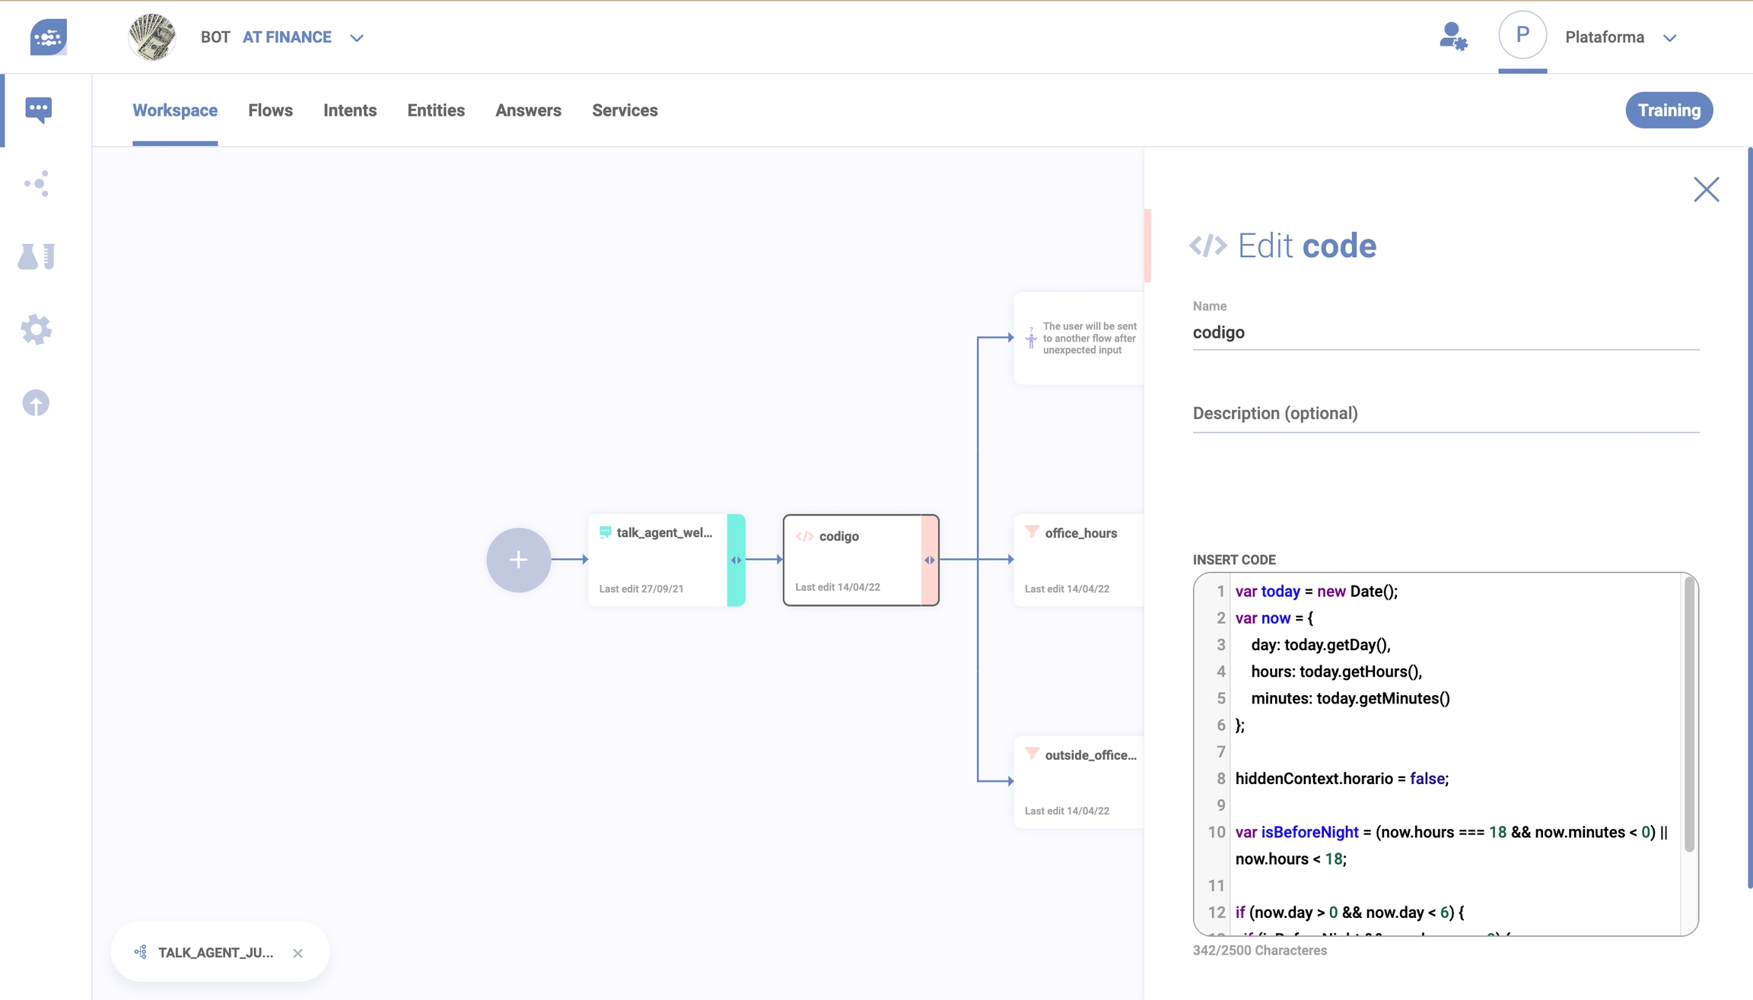Click the platform logo icon
The image size is (1753, 1000).
49,37
